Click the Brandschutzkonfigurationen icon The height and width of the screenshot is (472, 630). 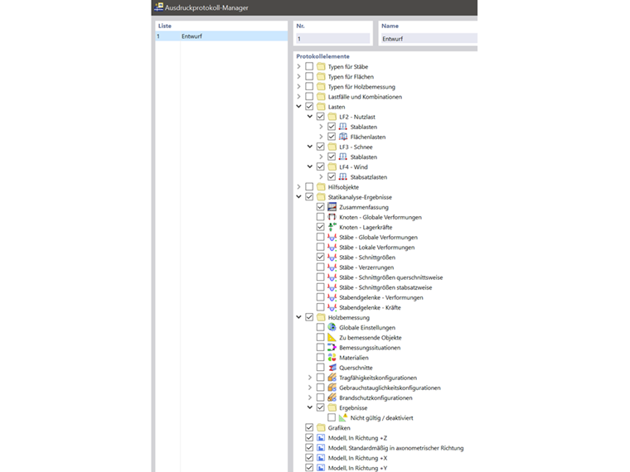(332, 397)
